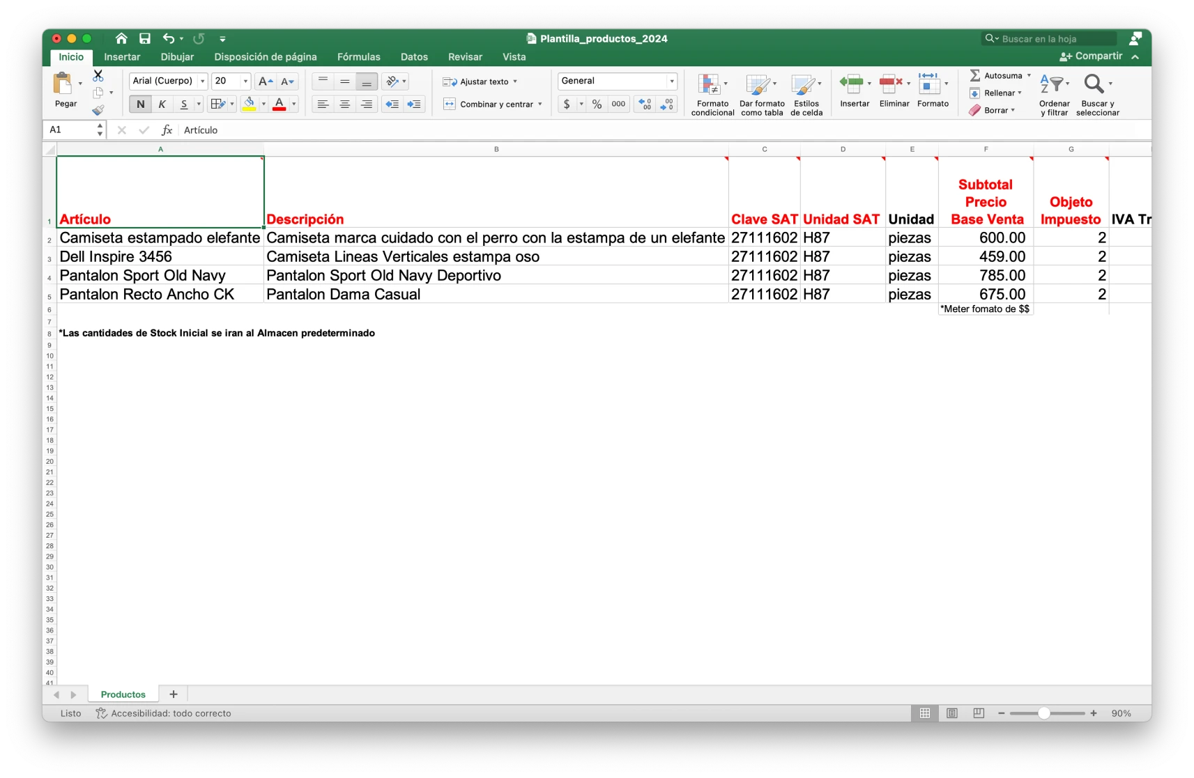1194x778 pixels.
Task: Decrease decimal places
Action: pyautogui.click(x=667, y=104)
